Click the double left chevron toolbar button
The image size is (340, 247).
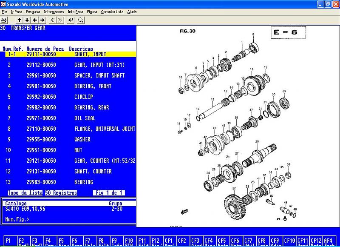[x=52, y=20]
